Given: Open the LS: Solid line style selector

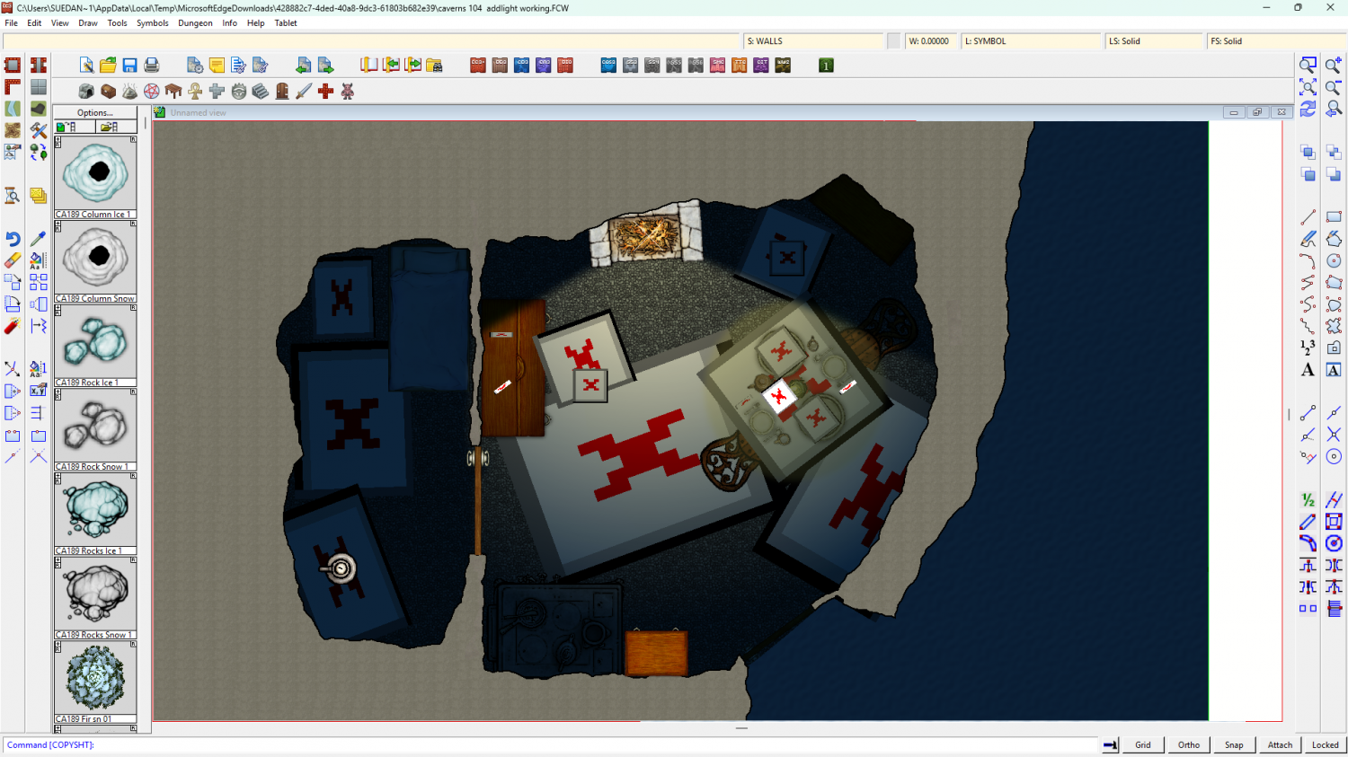Looking at the screenshot, I should click(1153, 41).
